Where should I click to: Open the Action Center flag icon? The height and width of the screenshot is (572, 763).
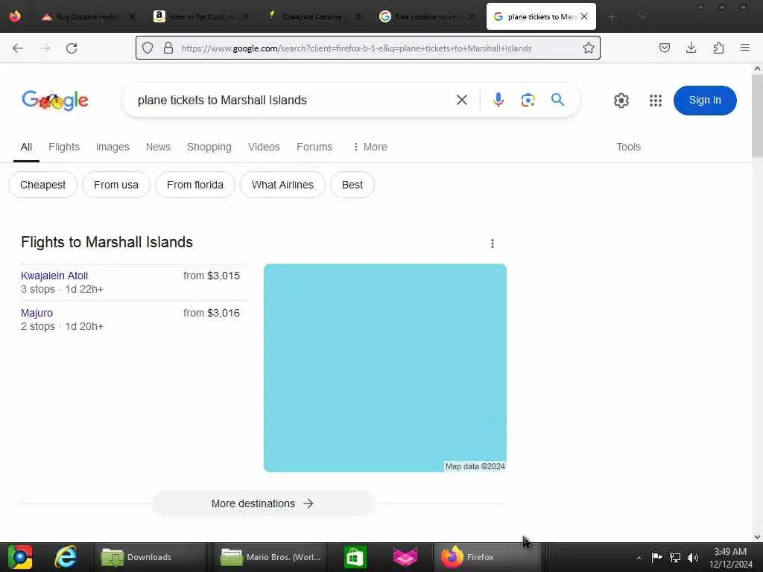click(656, 557)
